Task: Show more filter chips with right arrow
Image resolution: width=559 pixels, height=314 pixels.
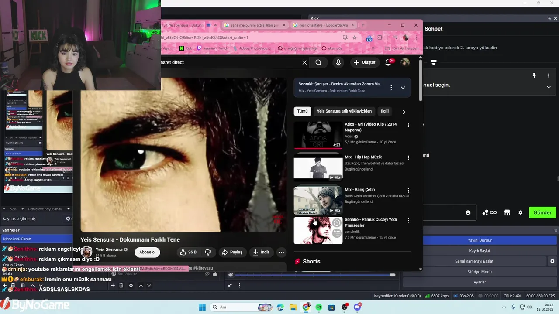Action: [404, 112]
